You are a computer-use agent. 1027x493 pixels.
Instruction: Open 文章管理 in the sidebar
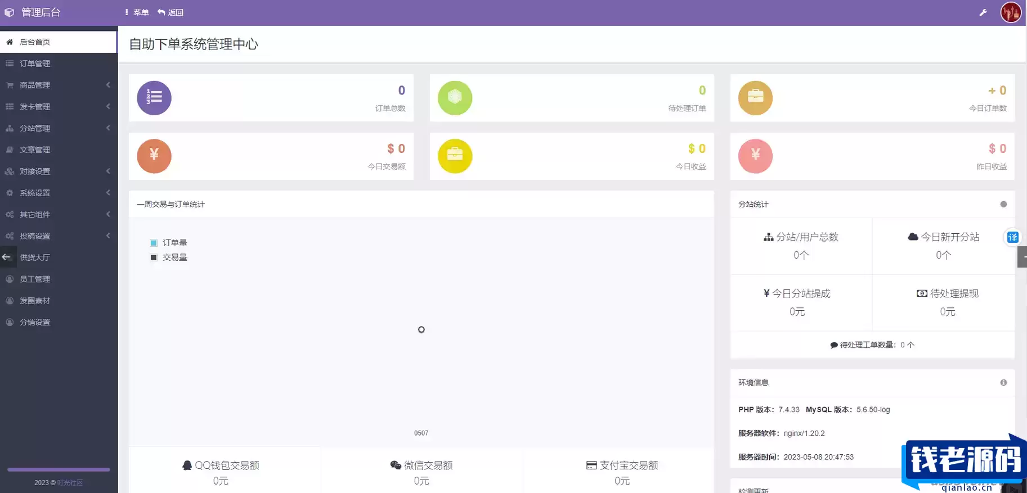pos(59,150)
